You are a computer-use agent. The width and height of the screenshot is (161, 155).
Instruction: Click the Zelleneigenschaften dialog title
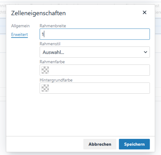[x=39, y=13]
